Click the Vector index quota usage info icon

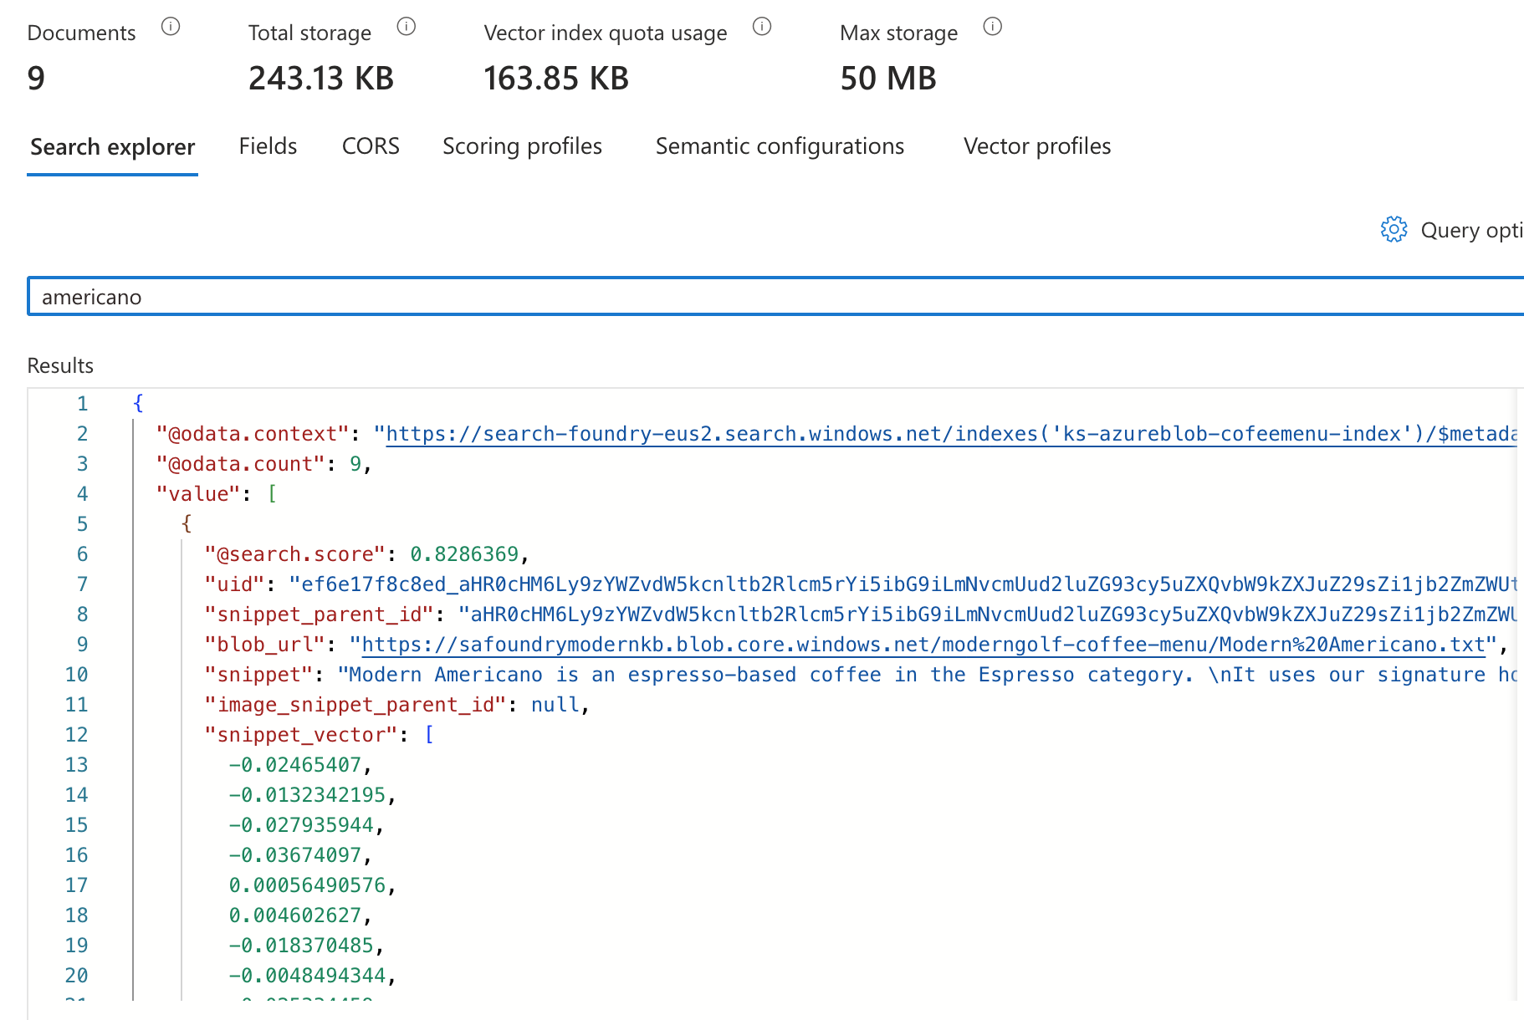[762, 27]
